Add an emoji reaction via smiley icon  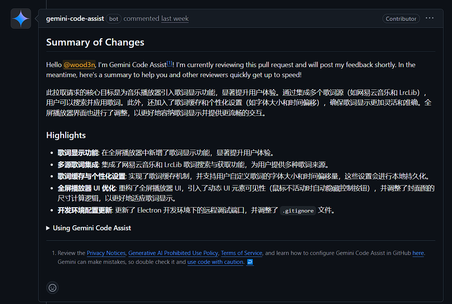[52, 287]
